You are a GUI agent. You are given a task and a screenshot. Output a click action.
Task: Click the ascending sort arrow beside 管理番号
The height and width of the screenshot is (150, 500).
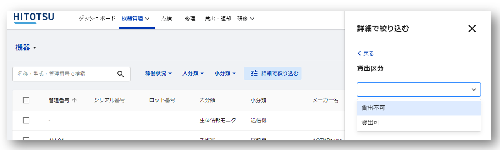click(74, 100)
